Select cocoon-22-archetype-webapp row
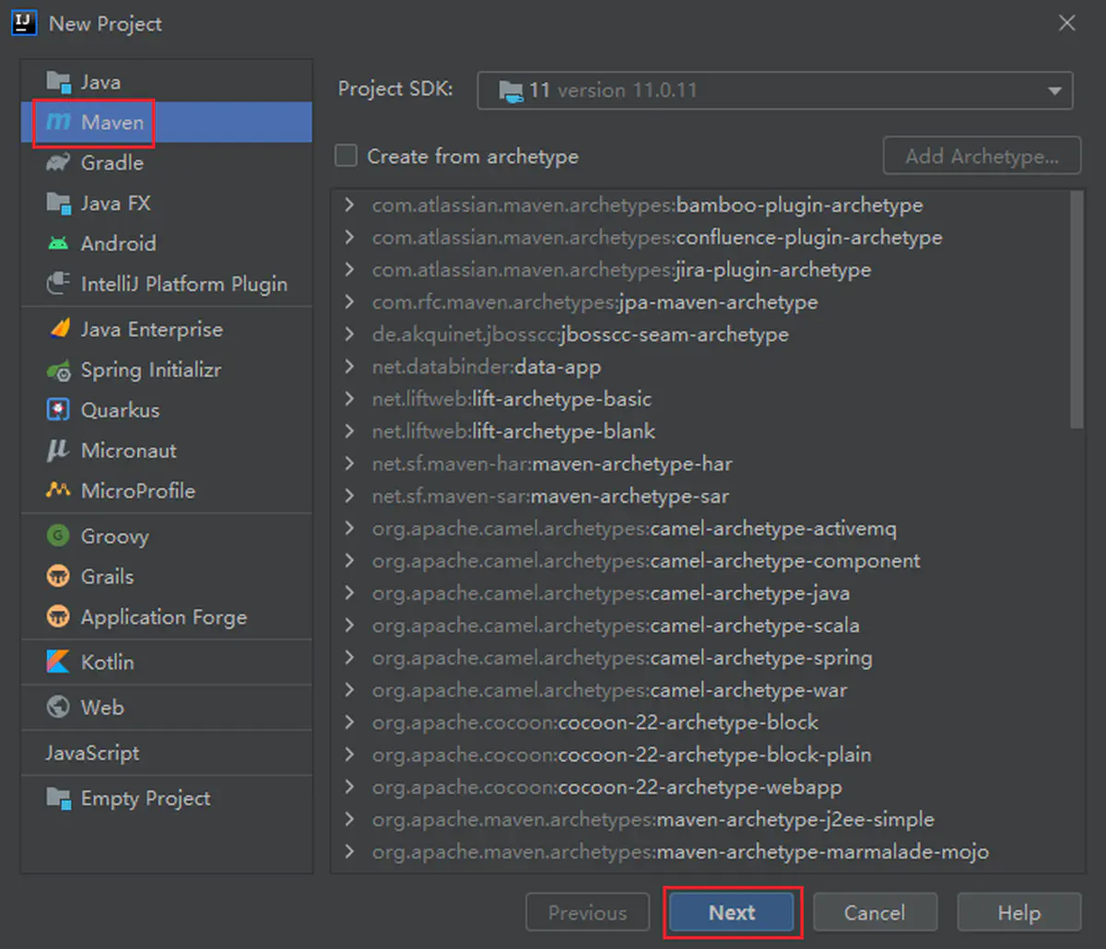Image resolution: width=1106 pixels, height=949 pixels. [x=700, y=787]
